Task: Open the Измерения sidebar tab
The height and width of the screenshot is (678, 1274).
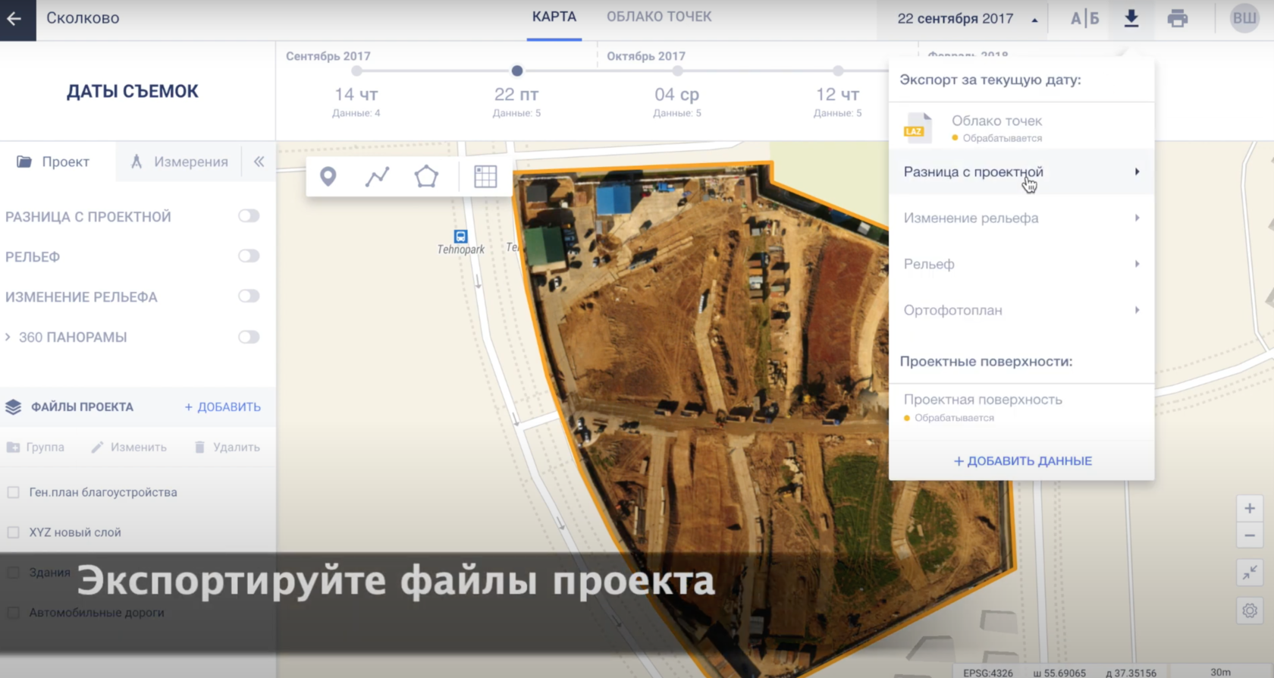Action: (179, 162)
